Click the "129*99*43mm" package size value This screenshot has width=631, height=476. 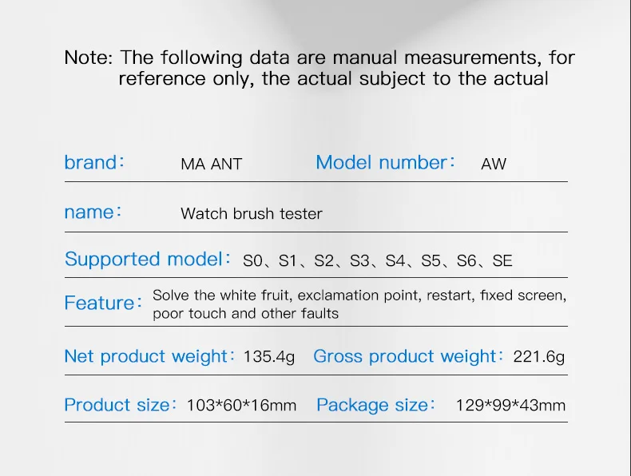click(510, 406)
